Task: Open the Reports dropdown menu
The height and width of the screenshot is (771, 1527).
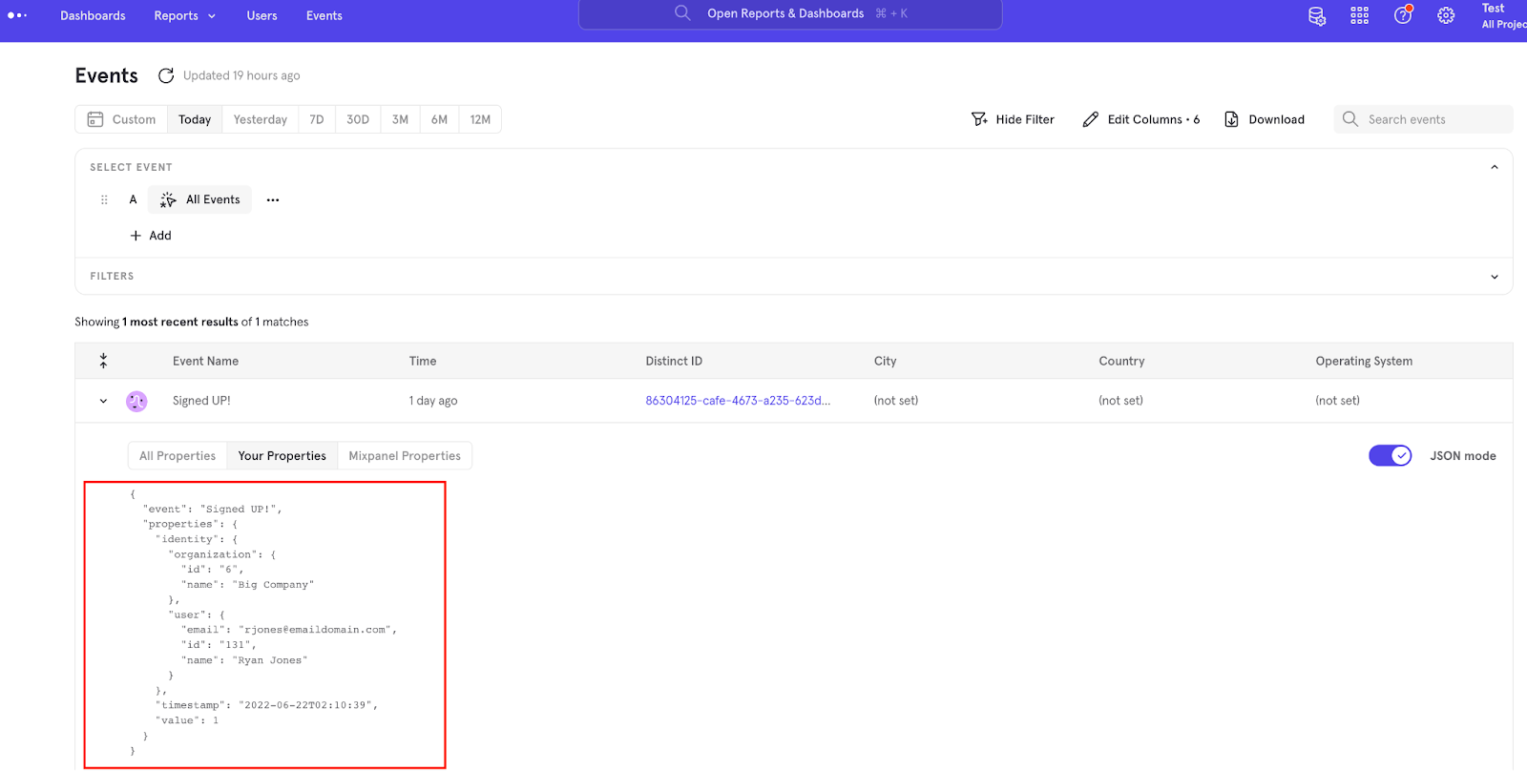Action: [185, 15]
